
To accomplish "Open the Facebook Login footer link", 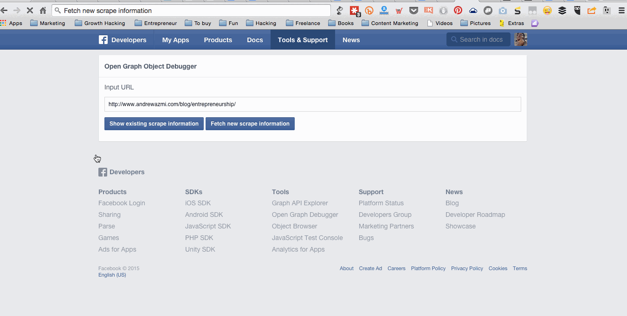I will click(122, 203).
